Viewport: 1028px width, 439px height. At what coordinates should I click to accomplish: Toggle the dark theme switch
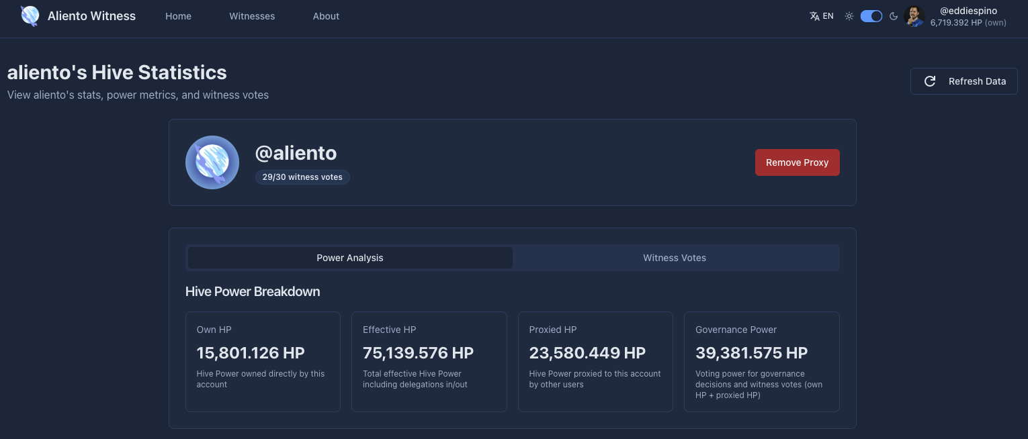pyautogui.click(x=871, y=16)
